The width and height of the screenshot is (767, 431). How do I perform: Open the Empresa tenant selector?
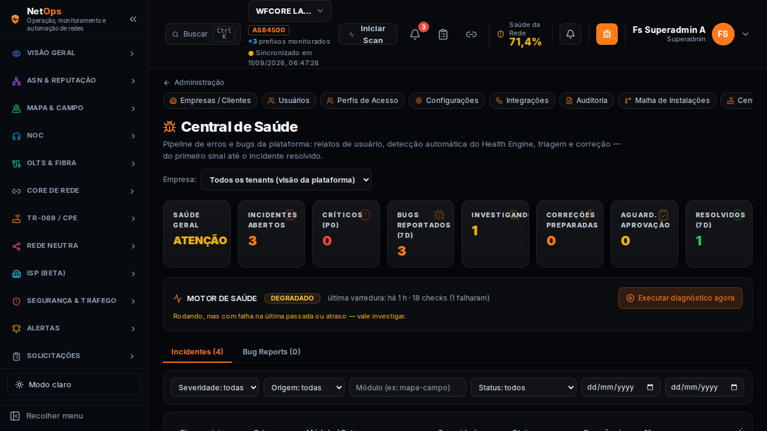[286, 180]
